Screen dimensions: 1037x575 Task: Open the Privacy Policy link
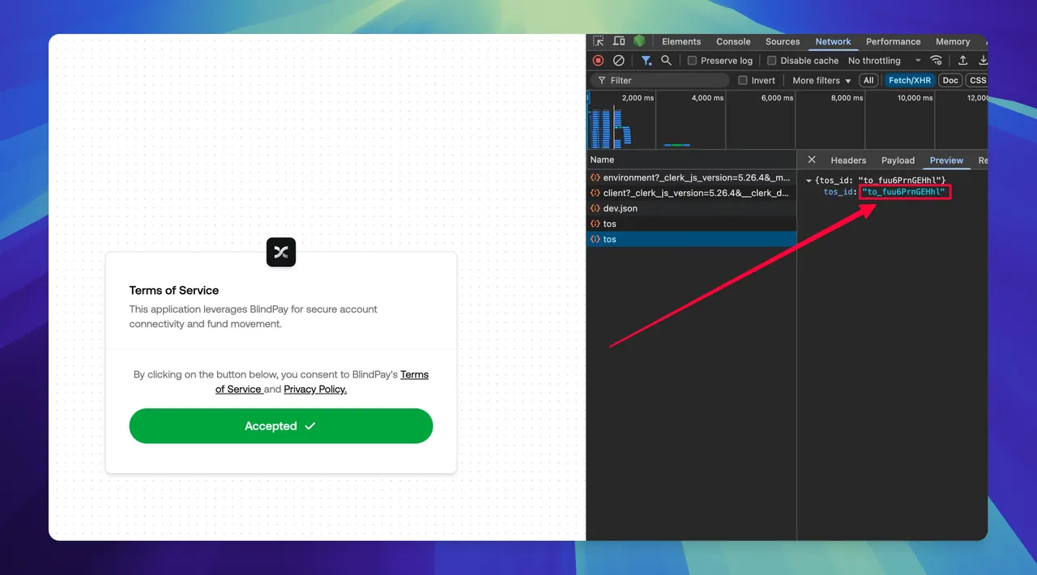coord(315,389)
